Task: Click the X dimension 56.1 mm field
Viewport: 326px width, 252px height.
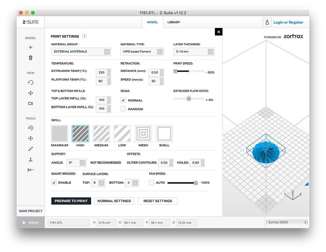Action: click(133, 223)
